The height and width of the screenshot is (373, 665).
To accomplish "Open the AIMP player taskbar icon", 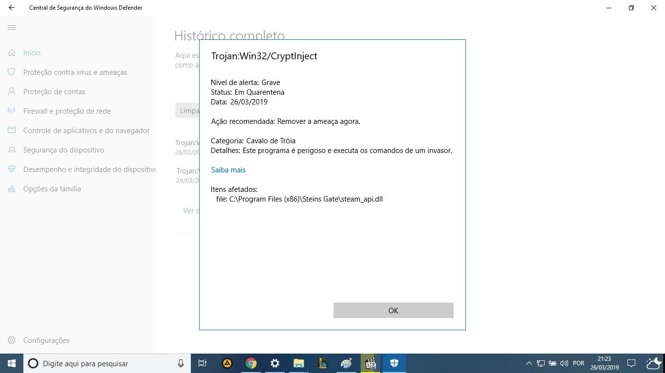I will click(x=227, y=363).
